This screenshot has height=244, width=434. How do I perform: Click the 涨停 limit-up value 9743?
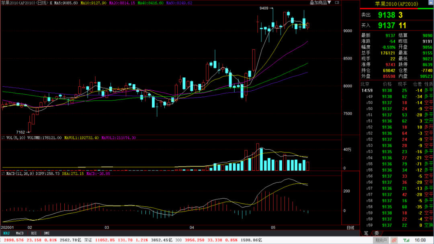[x=390, y=65]
